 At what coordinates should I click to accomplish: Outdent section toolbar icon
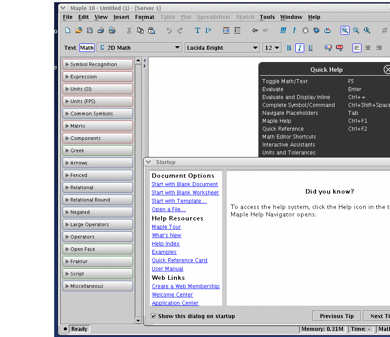pos(237,30)
